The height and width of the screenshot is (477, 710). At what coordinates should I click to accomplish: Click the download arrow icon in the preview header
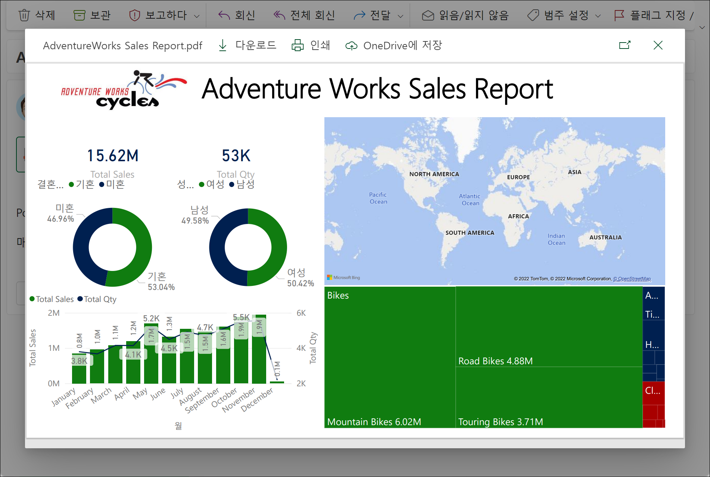222,46
